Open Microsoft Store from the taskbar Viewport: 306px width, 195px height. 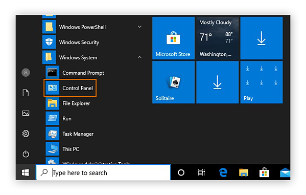(x=264, y=172)
